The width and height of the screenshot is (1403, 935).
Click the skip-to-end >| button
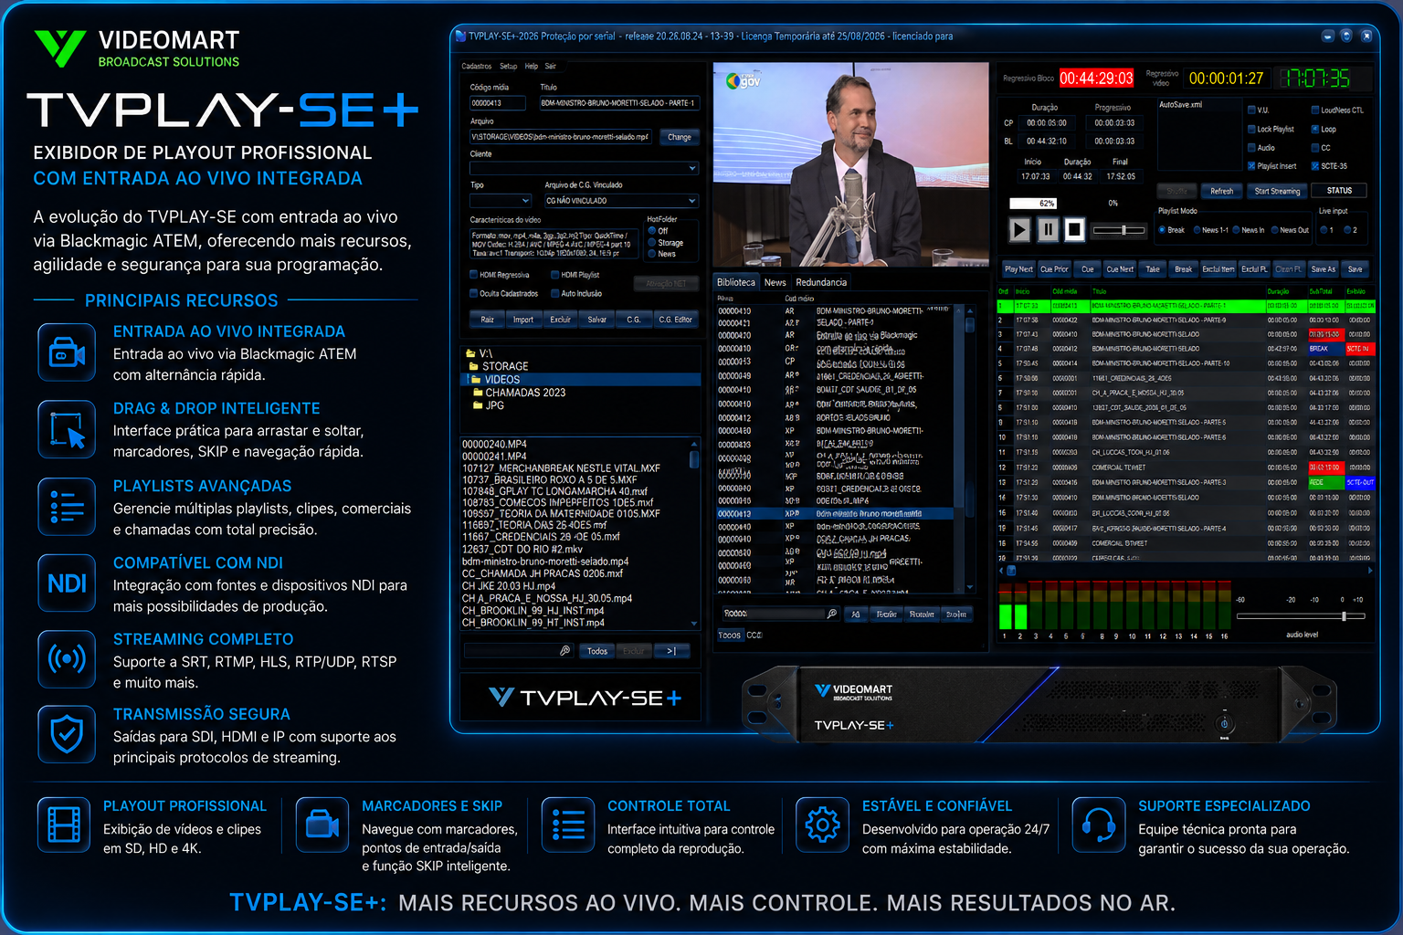[671, 651]
